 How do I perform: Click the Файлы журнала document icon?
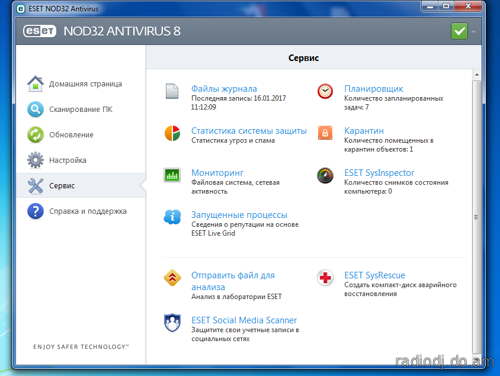172,91
